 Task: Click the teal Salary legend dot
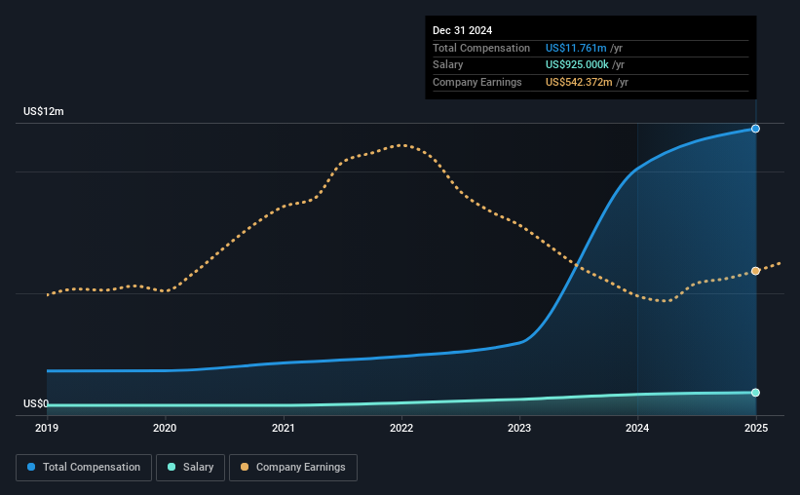coord(171,467)
